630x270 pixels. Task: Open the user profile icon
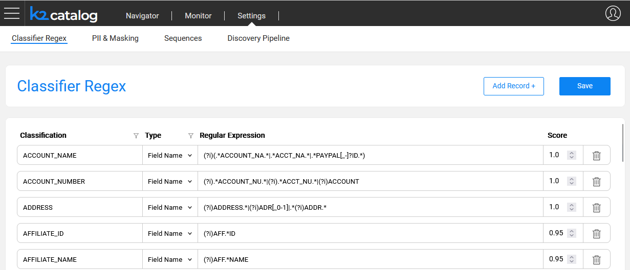point(613,13)
